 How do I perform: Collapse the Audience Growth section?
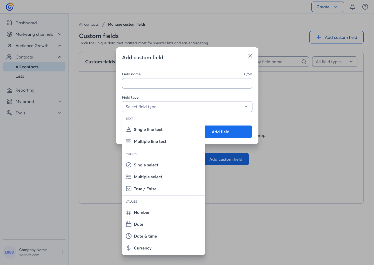point(60,46)
